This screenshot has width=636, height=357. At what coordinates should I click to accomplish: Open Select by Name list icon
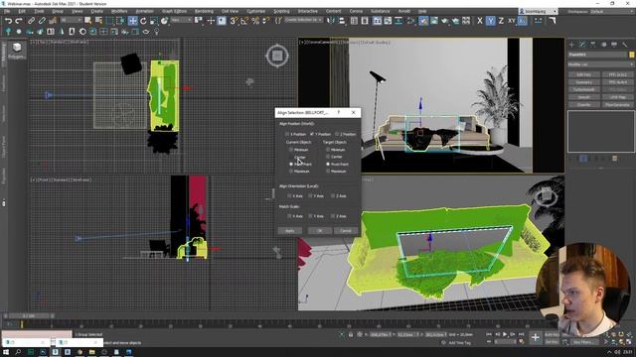tap(98, 20)
